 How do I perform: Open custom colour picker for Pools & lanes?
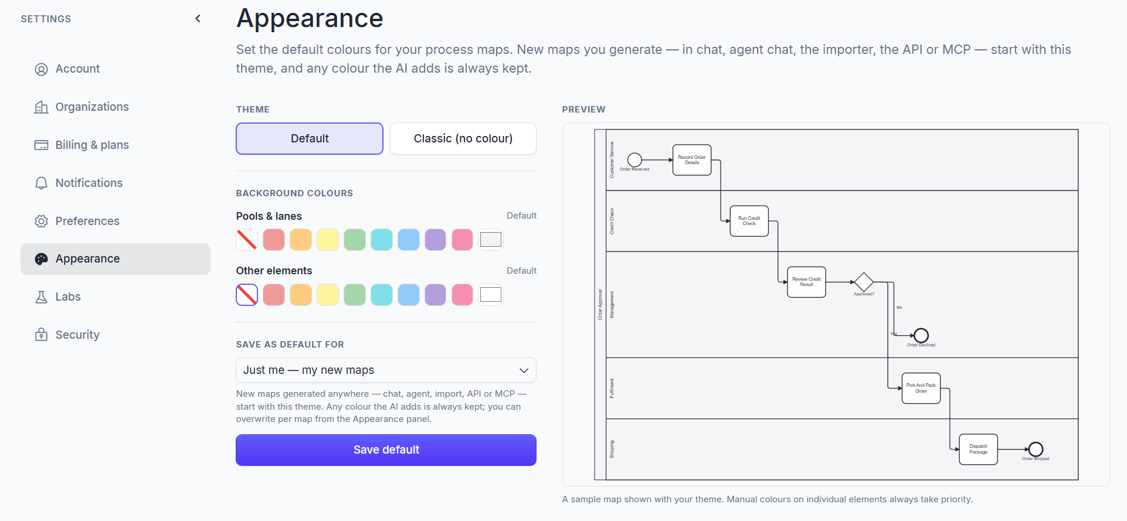(491, 240)
